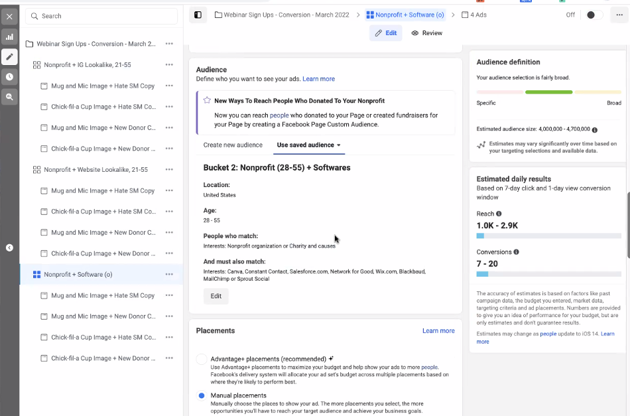This screenshot has height=416, width=630.
Task: Click the estimated audience size info icon
Action: pos(594,130)
